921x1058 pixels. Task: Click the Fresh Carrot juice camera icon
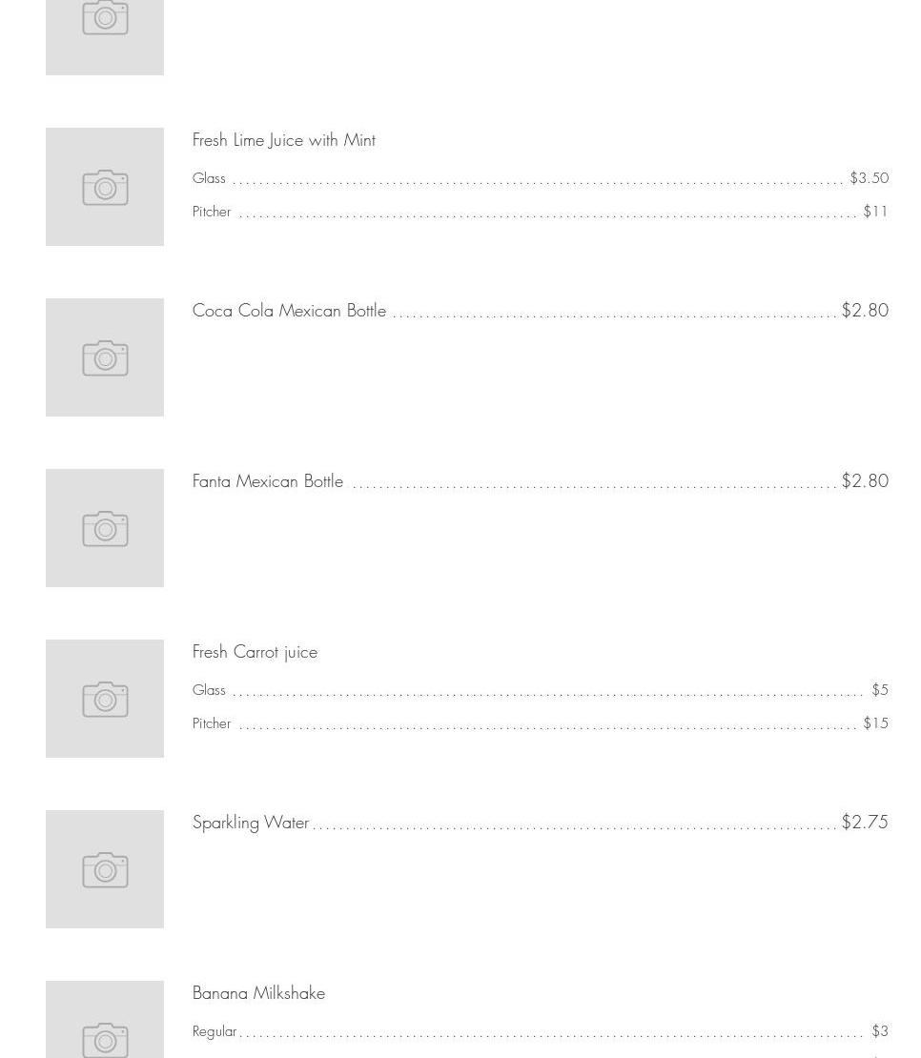(105, 699)
